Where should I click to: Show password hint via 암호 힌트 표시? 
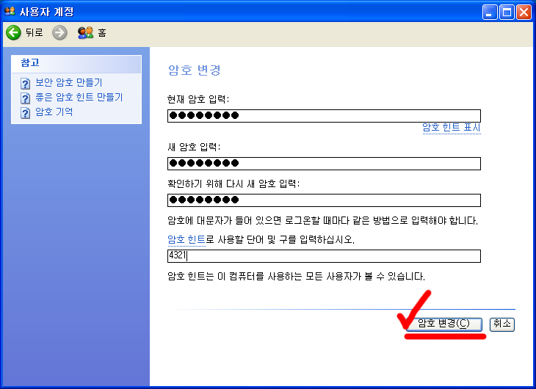pyautogui.click(x=451, y=128)
